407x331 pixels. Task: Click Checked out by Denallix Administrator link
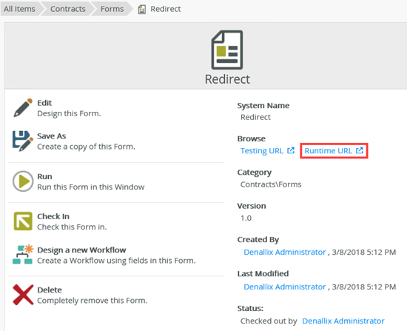343,321
